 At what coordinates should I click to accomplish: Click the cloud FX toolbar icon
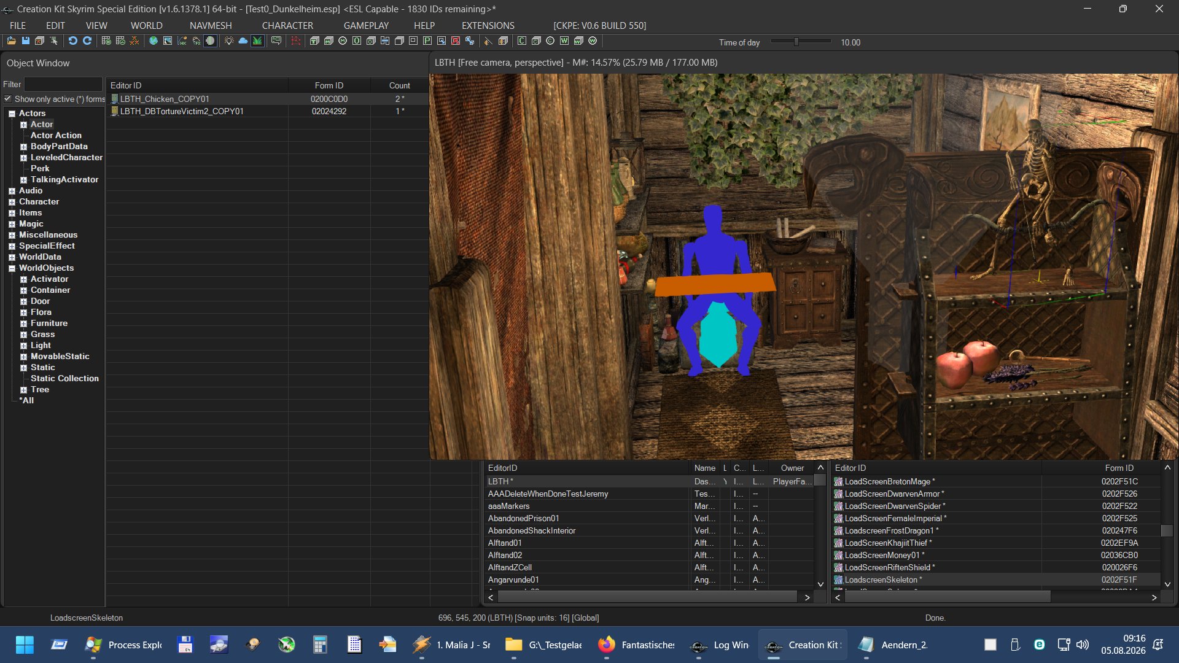pyautogui.click(x=196, y=41)
